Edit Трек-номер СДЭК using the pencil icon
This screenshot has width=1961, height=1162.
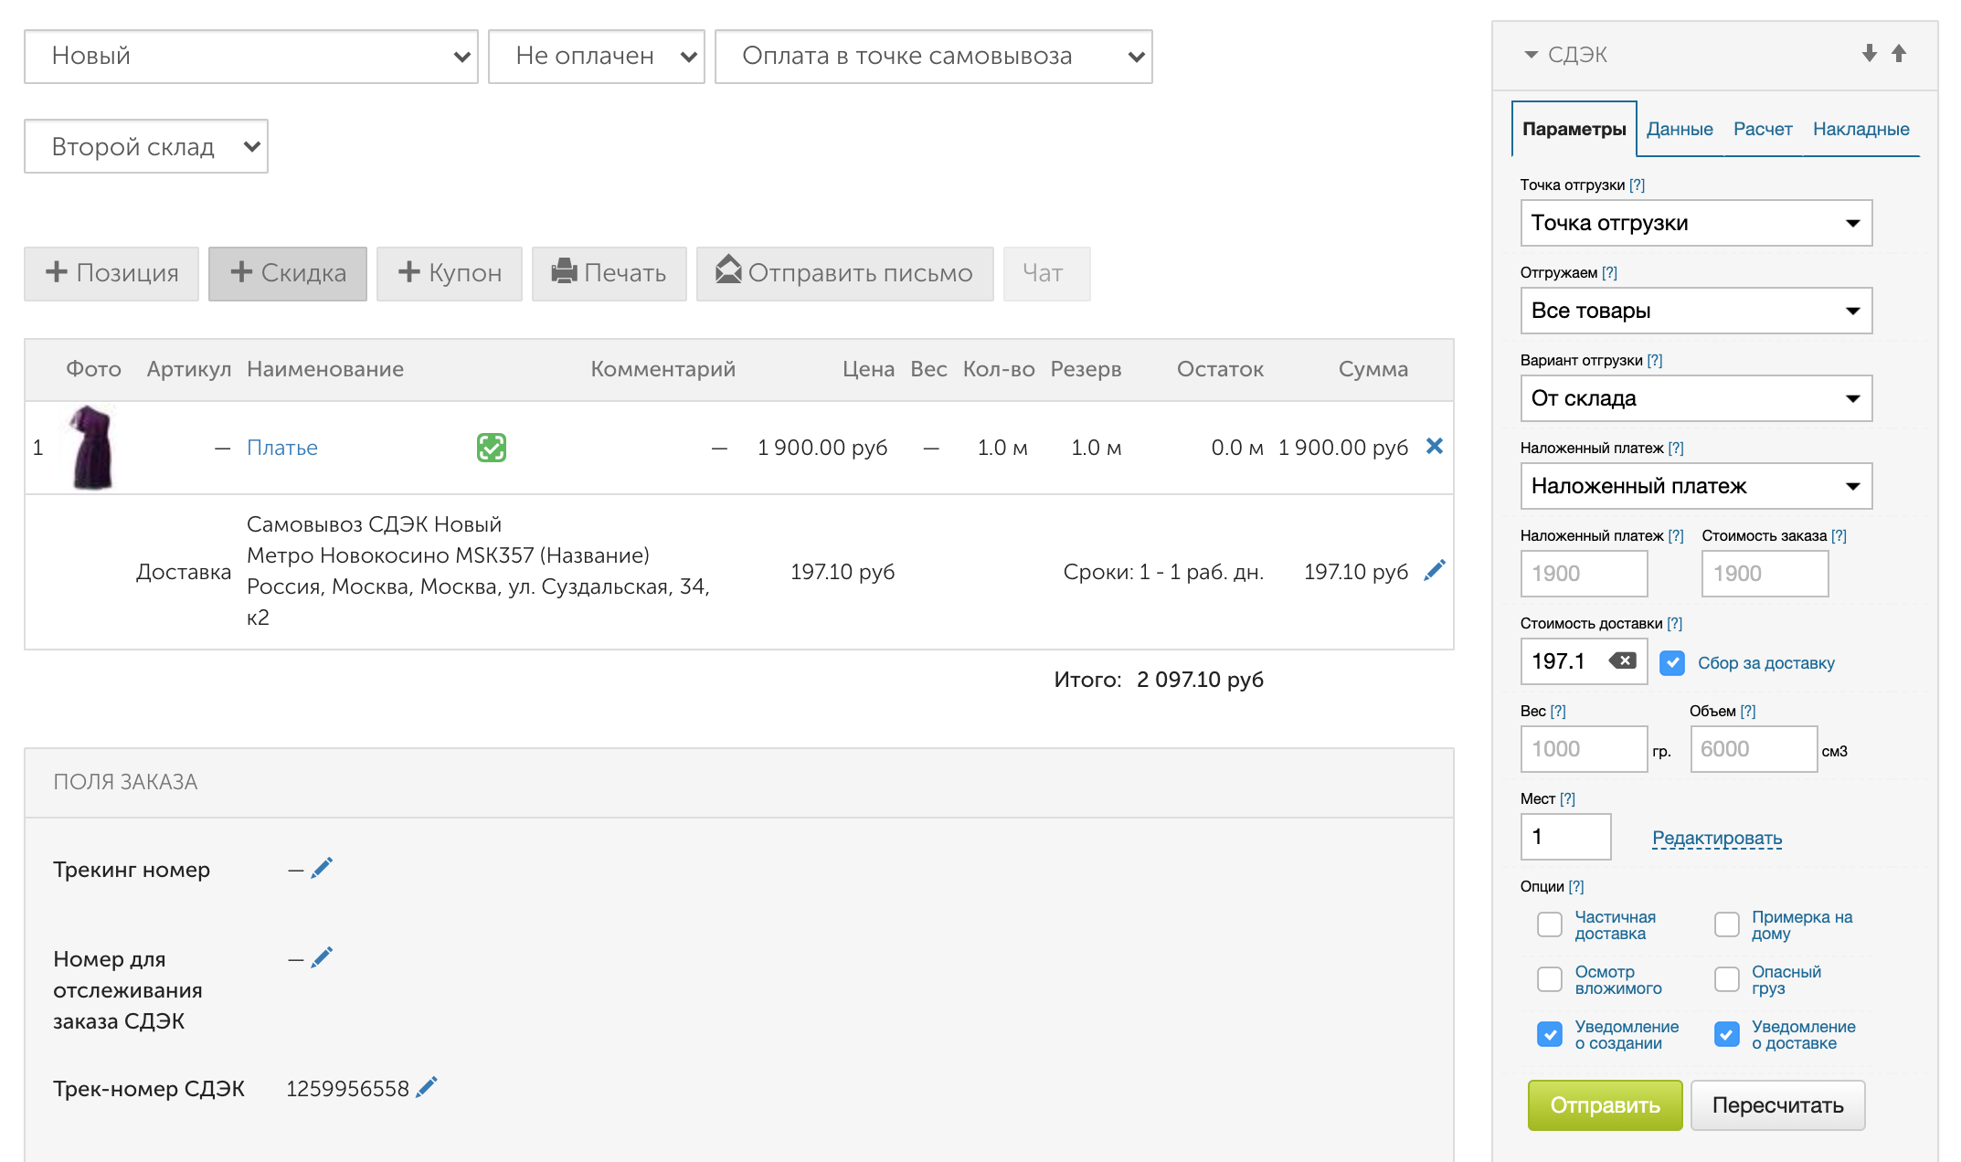coord(427,1087)
